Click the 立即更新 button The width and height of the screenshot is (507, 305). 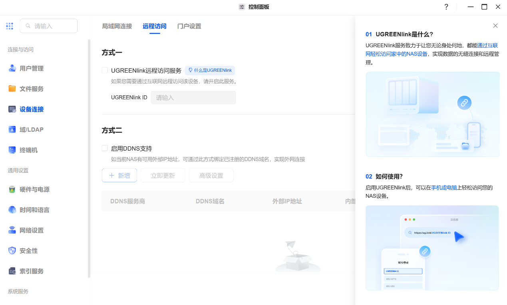click(x=163, y=175)
